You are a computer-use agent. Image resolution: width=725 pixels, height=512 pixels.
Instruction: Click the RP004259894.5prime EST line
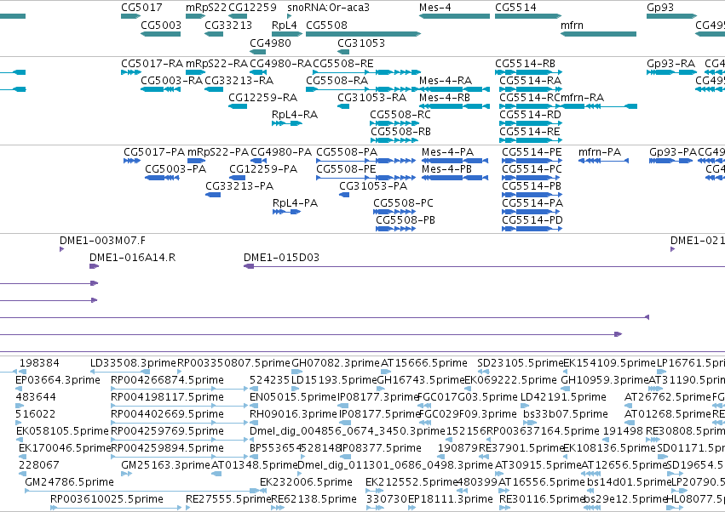click(x=180, y=457)
